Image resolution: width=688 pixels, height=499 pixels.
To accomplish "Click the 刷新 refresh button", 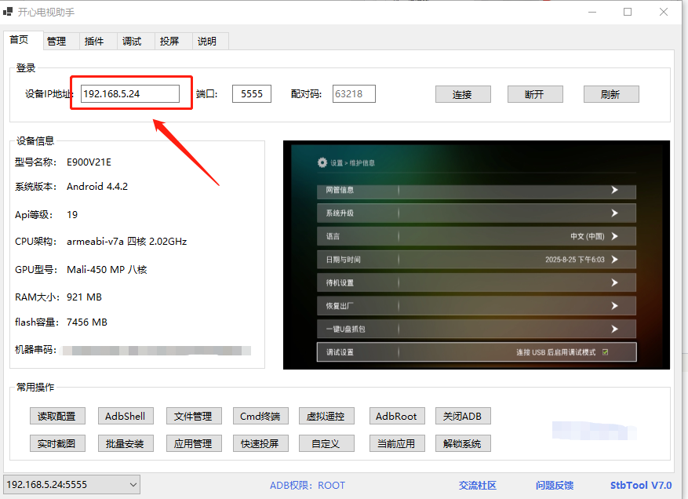I will [611, 94].
